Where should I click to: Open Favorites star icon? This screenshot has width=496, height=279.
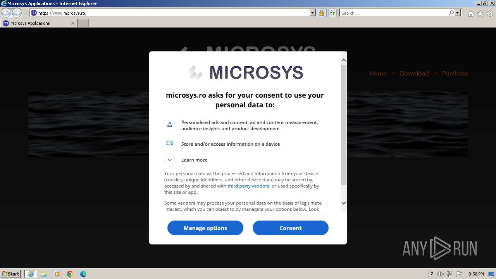point(480,14)
